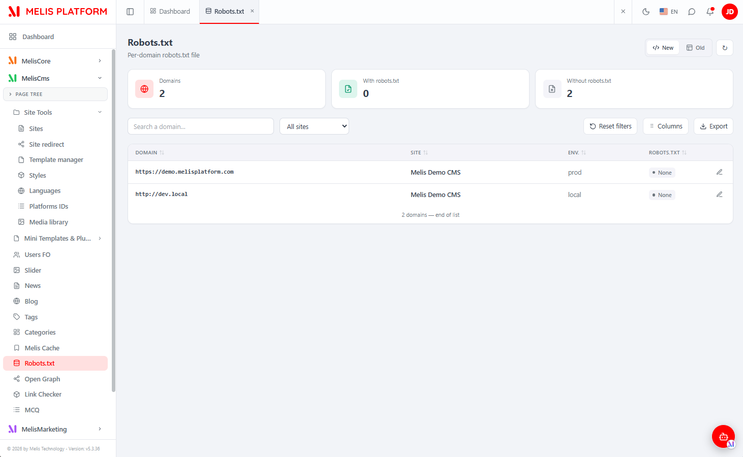The height and width of the screenshot is (457, 743).
Task: Click the red Domains globe icon
Action: 144,89
